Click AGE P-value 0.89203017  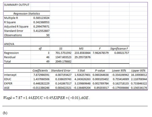pyautogui.click(x=102, y=88)
